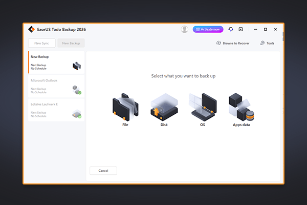Open the Tools menu

[x=267, y=43]
